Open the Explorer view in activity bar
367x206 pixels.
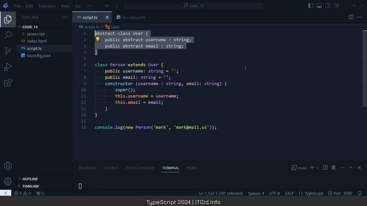pos(7,19)
